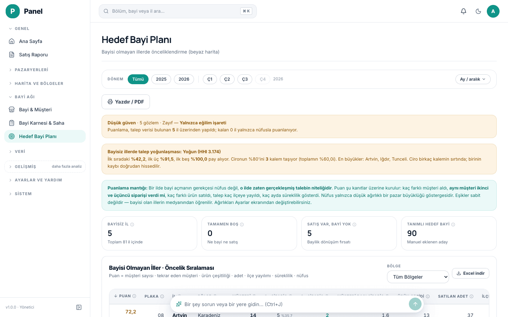Expand HARİTA VE BÖLGELER section
508x317 pixels.
45,83
